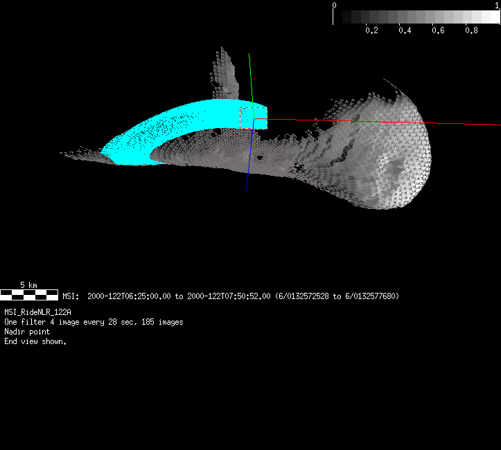Click the 'End view shown.' text
The height and width of the screenshot is (450, 501).
point(35,342)
